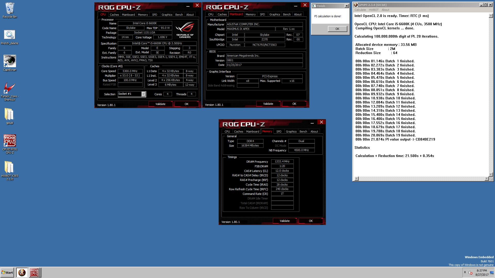Click the Link Width x8 field
This screenshot has height=278, width=495.
[247, 81]
